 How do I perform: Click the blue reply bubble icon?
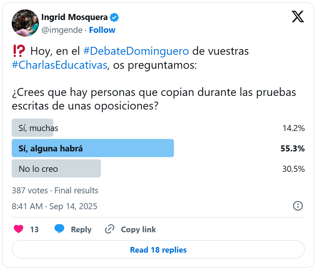[59, 229]
